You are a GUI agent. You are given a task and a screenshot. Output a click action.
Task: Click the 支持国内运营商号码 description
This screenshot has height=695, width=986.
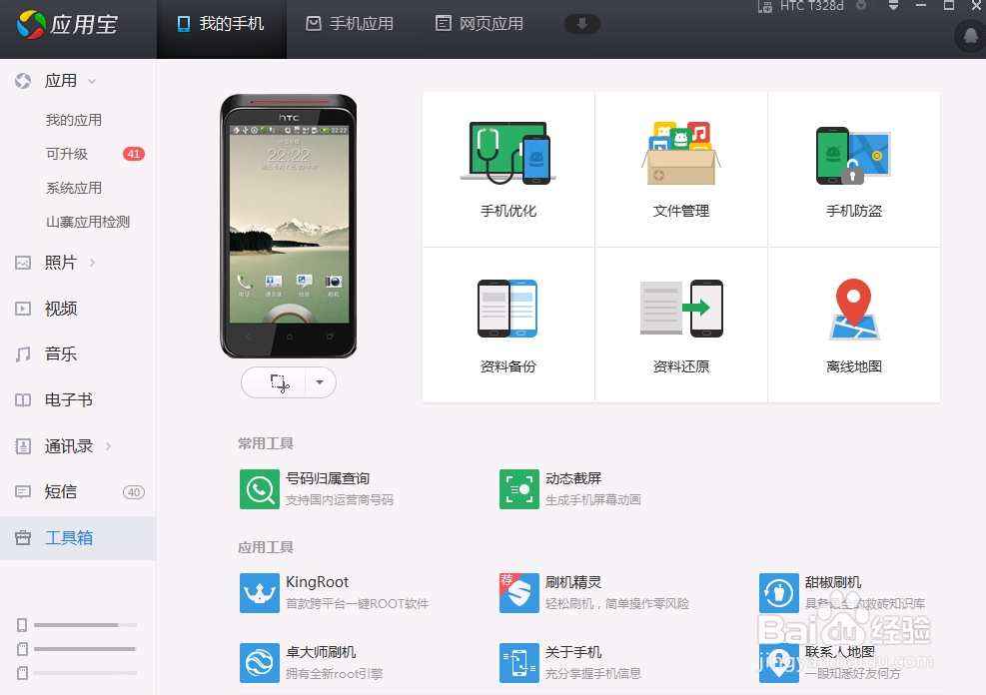pos(340,500)
